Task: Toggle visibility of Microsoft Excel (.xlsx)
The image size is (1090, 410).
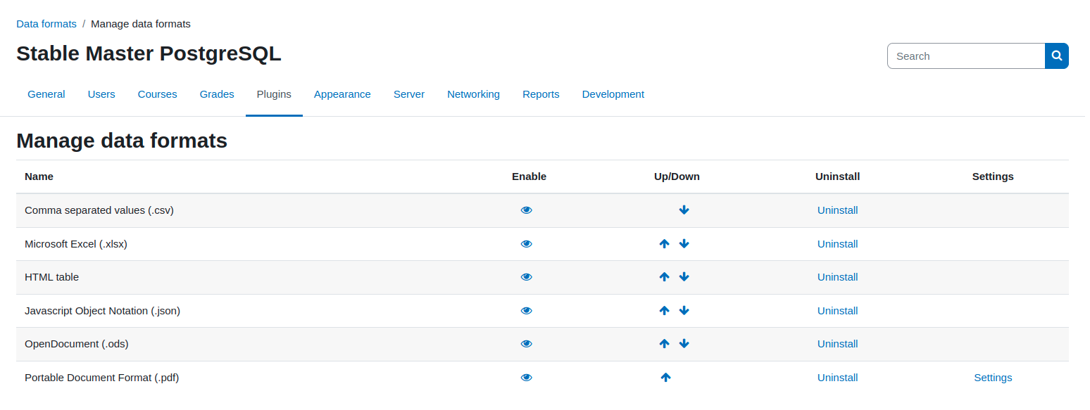Action: [x=527, y=244]
